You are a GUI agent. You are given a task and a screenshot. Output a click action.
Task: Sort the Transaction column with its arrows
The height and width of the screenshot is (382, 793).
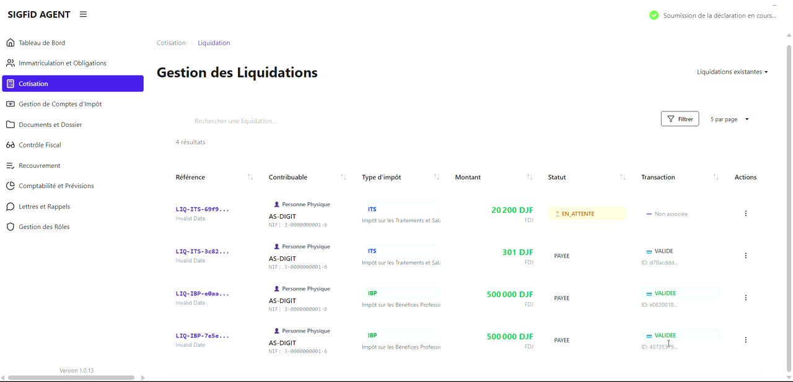click(x=716, y=177)
